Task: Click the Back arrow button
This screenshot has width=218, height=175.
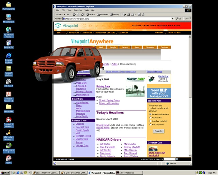Action: coord(59,14)
